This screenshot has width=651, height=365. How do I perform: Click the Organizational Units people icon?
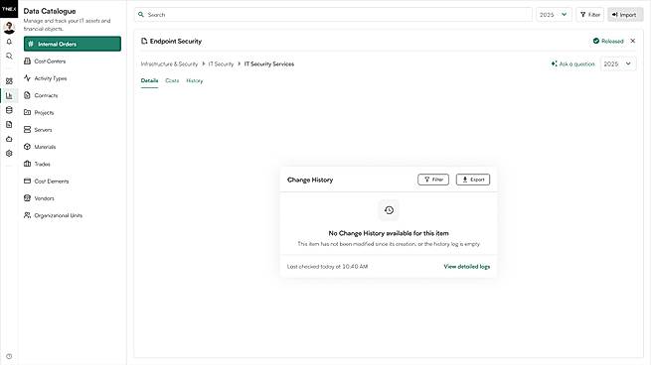coord(28,215)
